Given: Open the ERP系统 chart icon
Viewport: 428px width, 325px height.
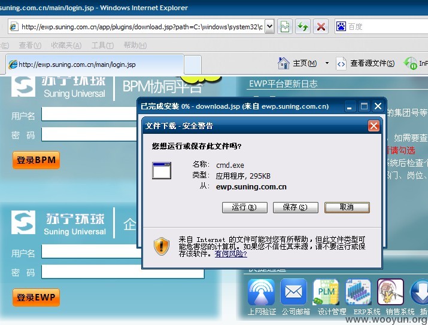Looking at the screenshot, I should [358, 292].
